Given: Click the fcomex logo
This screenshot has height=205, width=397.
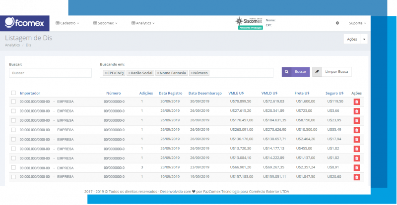Looking at the screenshot, I should click(x=24, y=23).
